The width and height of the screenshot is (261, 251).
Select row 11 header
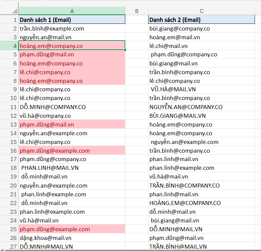(x=9, y=107)
